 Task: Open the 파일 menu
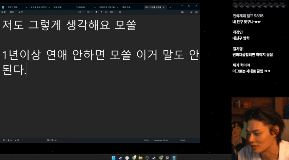pos(3,12)
